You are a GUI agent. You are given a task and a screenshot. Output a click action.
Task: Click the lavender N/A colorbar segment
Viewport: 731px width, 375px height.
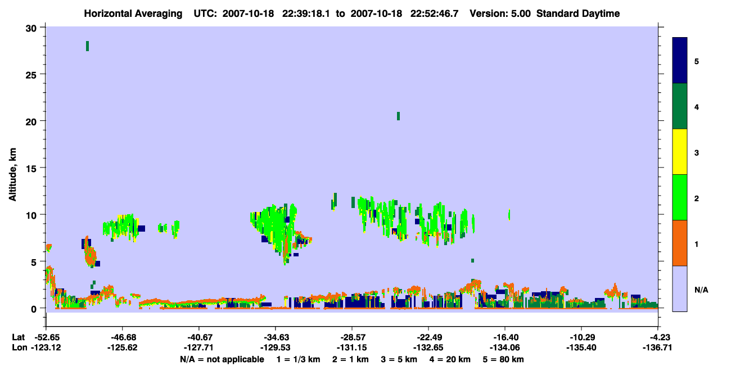click(x=680, y=288)
